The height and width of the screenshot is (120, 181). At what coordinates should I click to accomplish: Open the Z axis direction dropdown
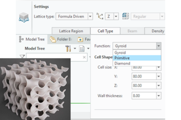click(116, 17)
